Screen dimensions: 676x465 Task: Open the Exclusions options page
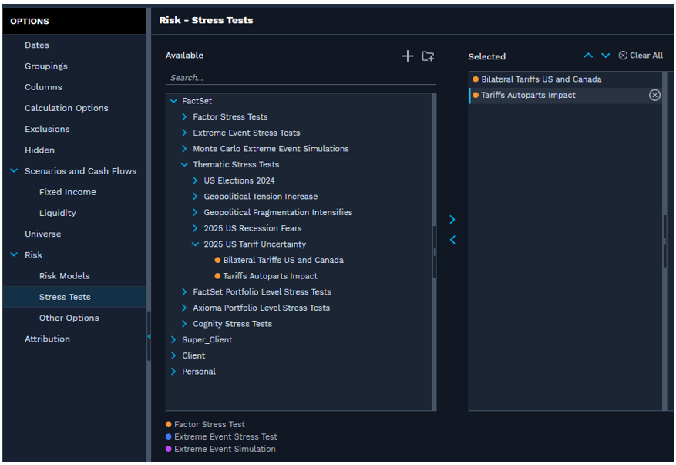click(x=47, y=130)
